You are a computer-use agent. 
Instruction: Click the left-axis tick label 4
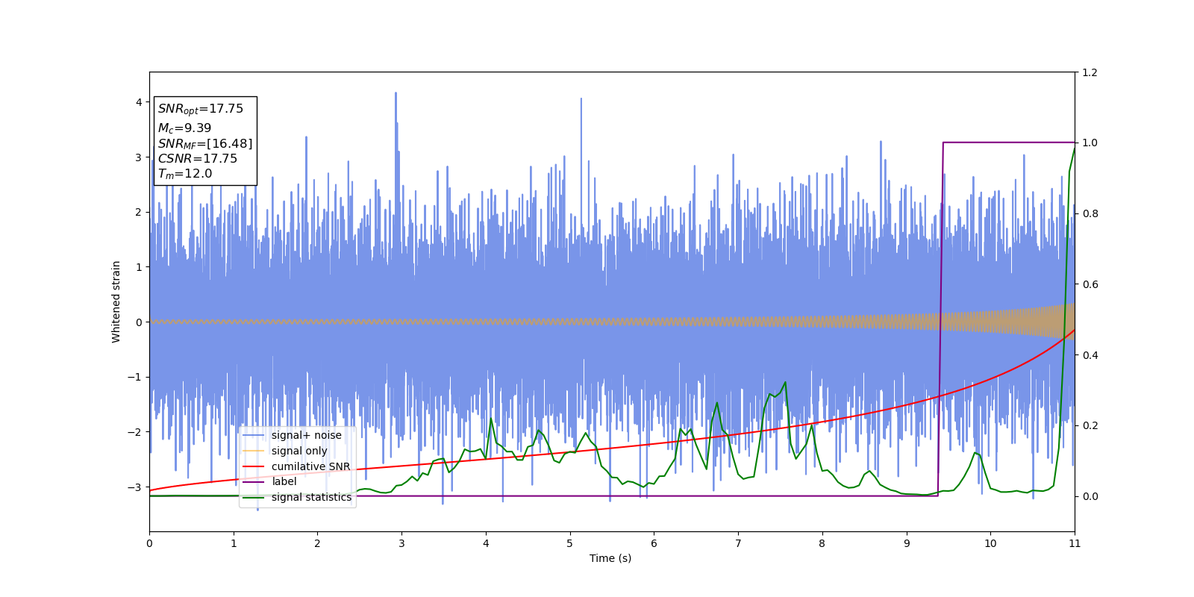[139, 102]
